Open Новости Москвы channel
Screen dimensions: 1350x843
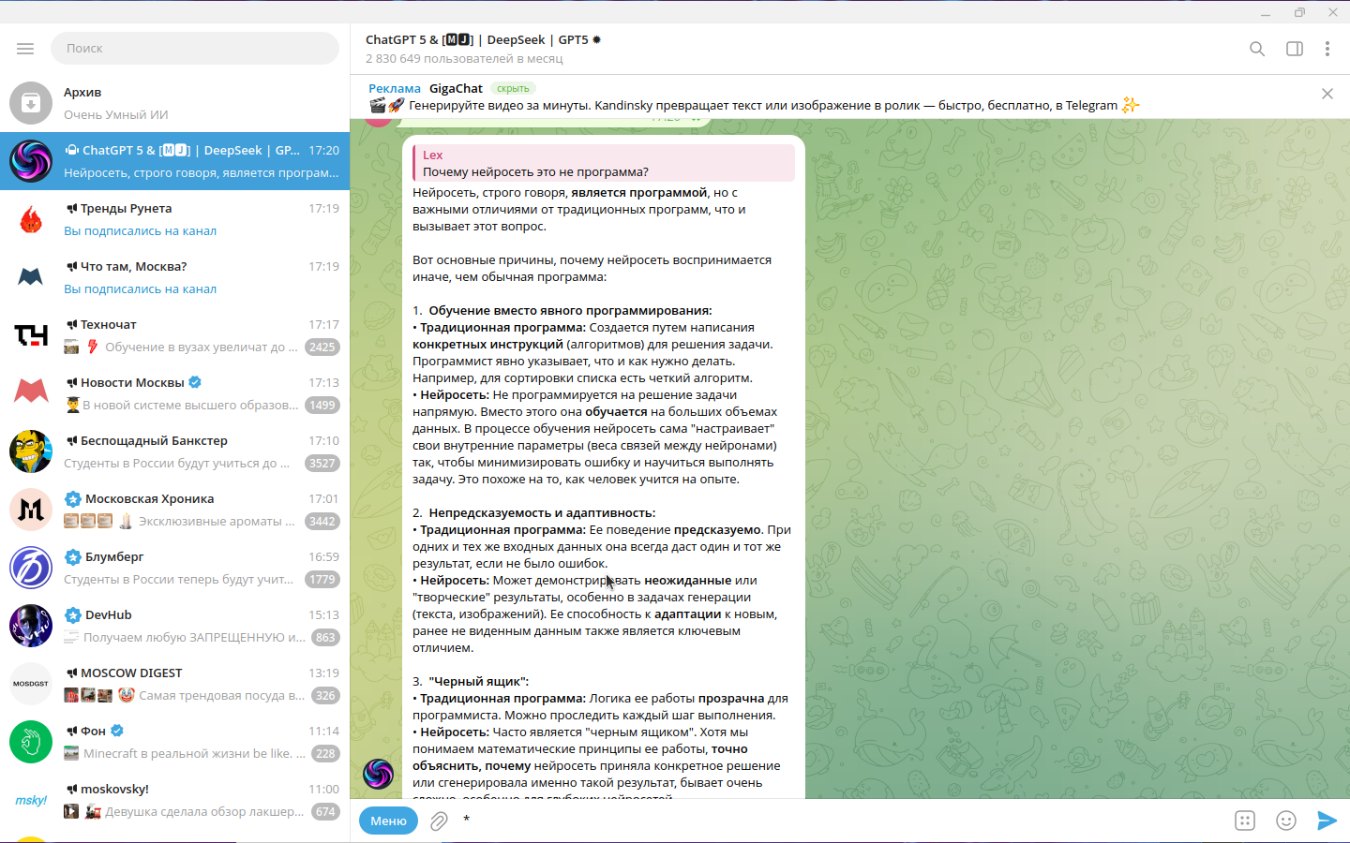point(174,393)
